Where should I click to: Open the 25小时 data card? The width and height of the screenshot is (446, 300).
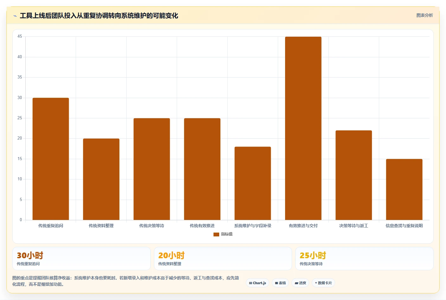(364, 259)
